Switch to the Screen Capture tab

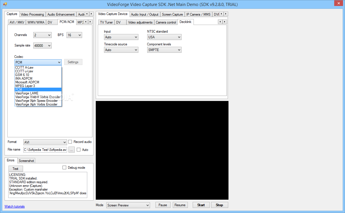coord(173,14)
